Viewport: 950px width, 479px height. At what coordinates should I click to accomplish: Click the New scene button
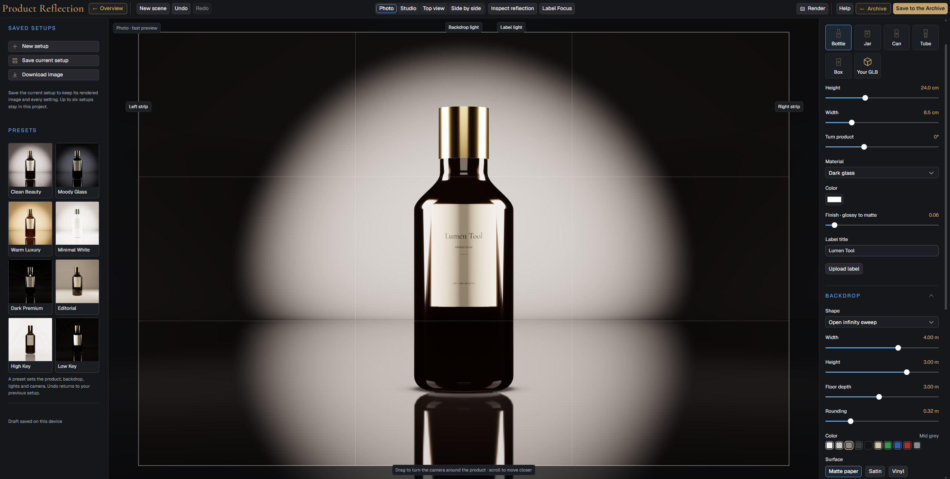pyautogui.click(x=153, y=9)
